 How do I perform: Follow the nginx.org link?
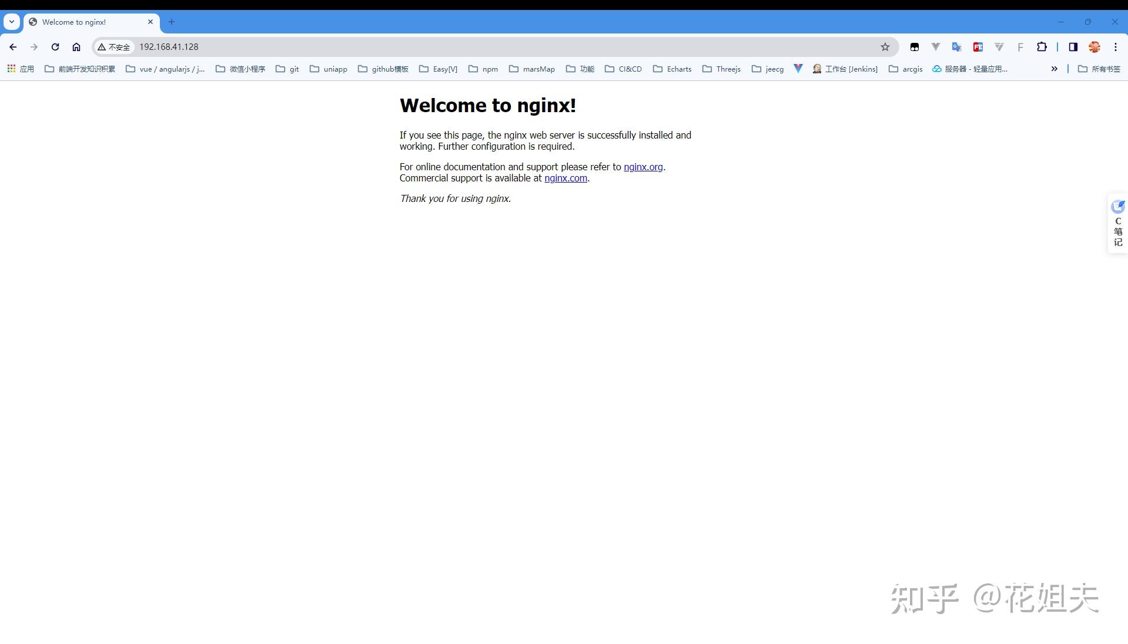coord(643,167)
